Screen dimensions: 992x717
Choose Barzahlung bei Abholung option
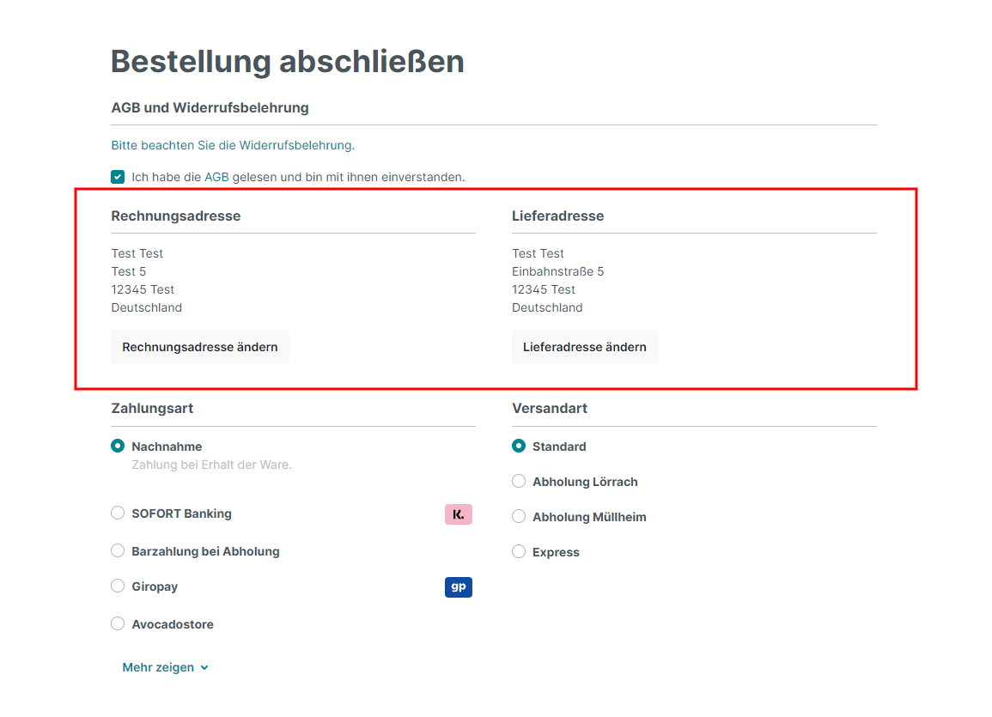(x=118, y=551)
